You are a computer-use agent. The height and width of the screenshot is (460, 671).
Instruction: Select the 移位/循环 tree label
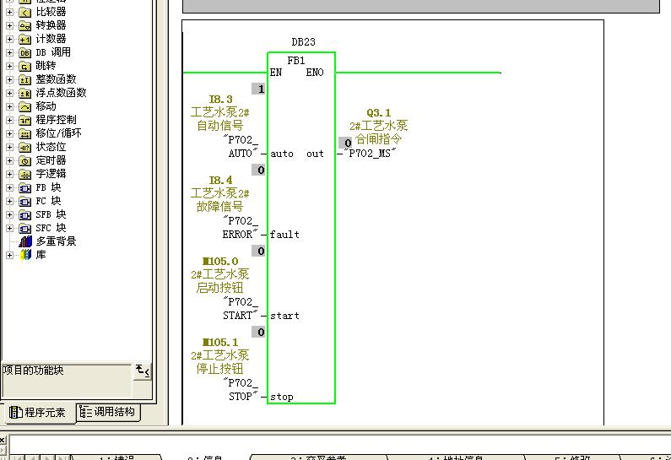tap(58, 133)
